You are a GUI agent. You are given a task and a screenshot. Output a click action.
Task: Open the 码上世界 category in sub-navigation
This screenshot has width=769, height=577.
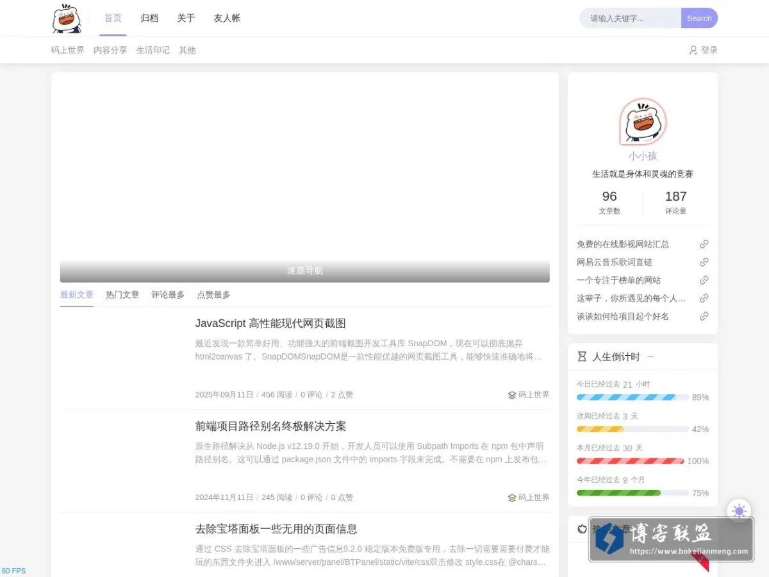coord(68,50)
